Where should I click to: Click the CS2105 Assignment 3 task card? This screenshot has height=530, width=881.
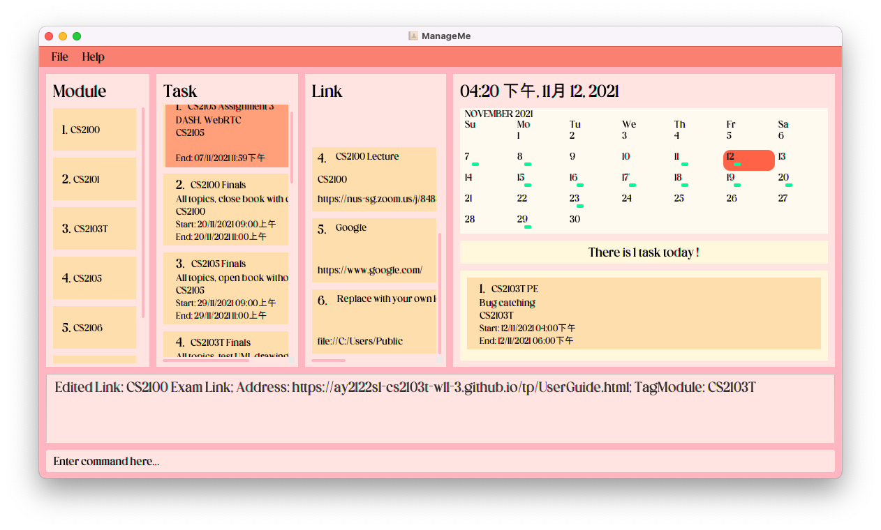point(226,136)
